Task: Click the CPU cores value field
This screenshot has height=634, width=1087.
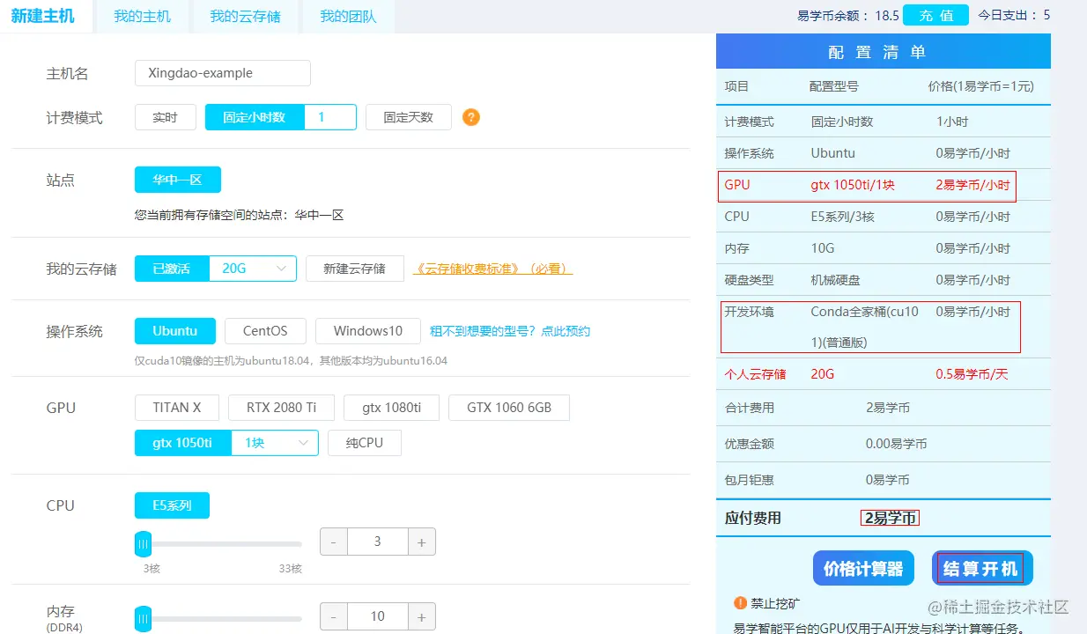Action: coord(378,542)
